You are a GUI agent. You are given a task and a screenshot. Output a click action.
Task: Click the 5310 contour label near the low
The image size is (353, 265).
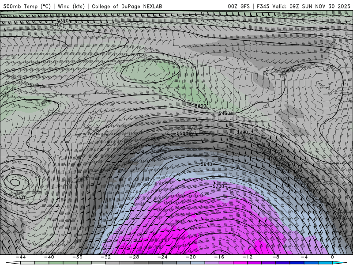pos(21,197)
